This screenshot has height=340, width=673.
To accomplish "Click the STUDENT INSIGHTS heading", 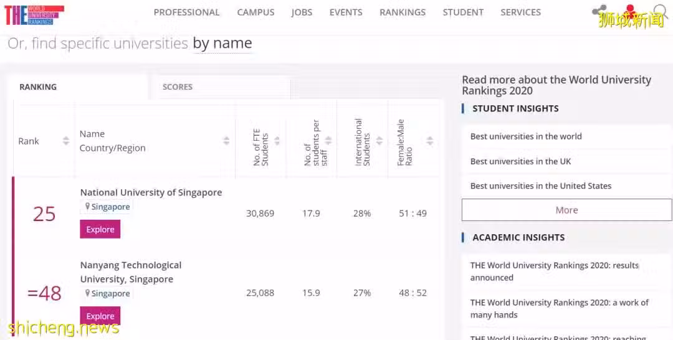I will click(515, 109).
